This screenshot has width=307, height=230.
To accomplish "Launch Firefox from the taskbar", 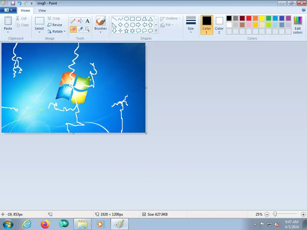I will 45,224.
